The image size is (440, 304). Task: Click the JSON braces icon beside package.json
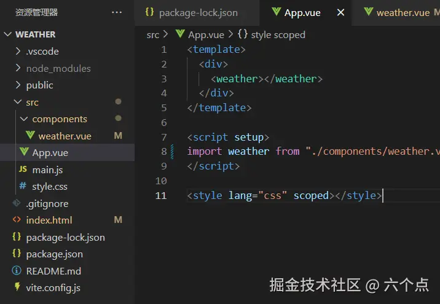click(x=17, y=254)
